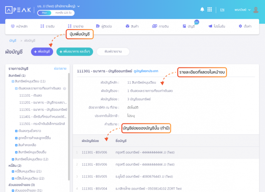Open the apps grid icon
Screen dimensions: 265x192
(210, 9)
